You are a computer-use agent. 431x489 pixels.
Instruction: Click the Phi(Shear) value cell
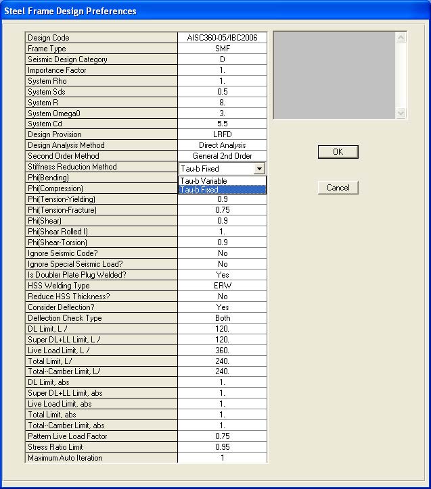coord(222,221)
